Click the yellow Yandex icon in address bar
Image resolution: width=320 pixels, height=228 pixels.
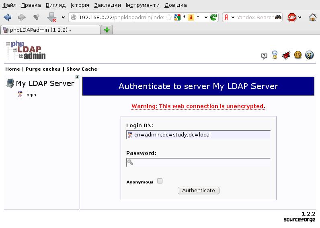(191, 18)
